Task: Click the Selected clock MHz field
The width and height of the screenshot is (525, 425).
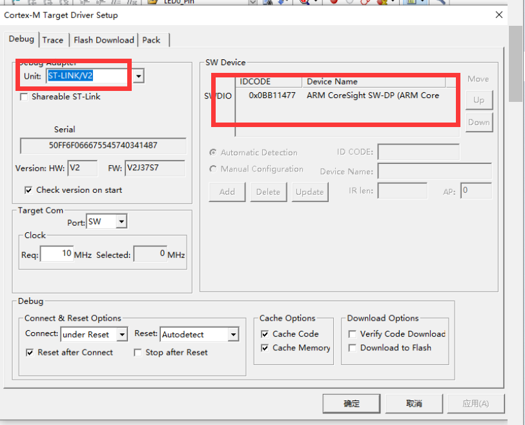Action: click(150, 254)
